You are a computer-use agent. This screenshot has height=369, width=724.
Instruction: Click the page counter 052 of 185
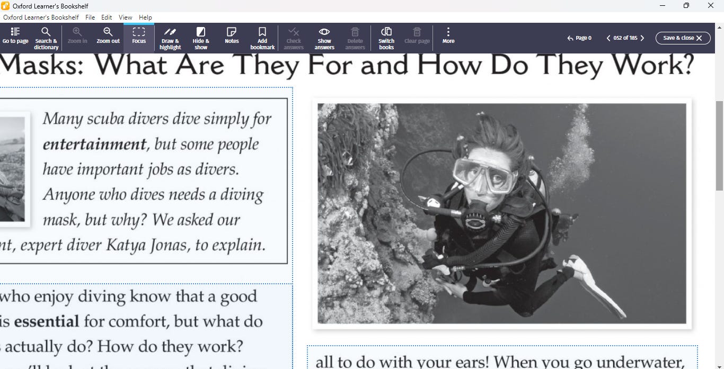[625, 38]
